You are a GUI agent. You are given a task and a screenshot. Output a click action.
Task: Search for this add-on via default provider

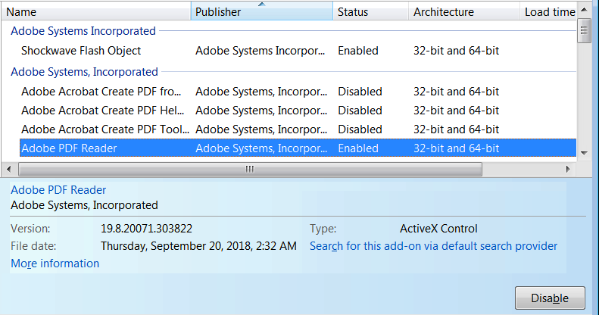433,246
